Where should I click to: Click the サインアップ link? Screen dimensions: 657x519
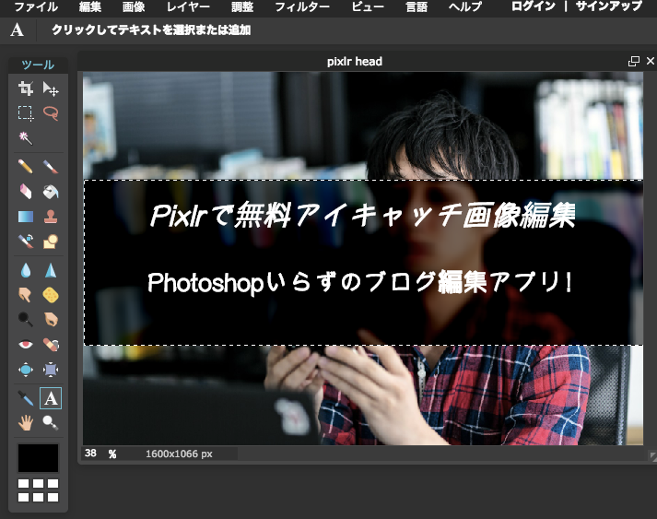coord(609,6)
